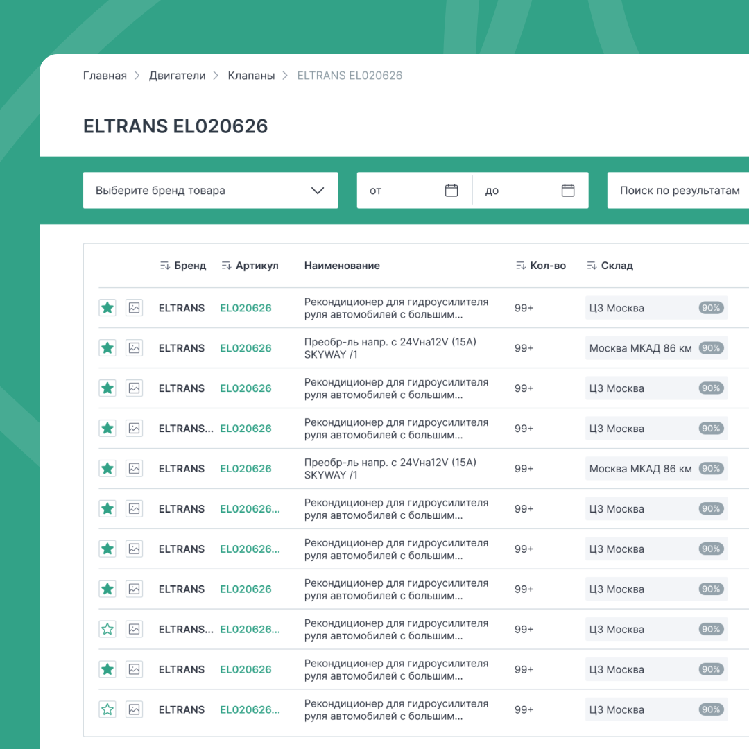
Task: Open 'EL020626...' link beside 'ELTRANS...' brand
Action: 250,630
